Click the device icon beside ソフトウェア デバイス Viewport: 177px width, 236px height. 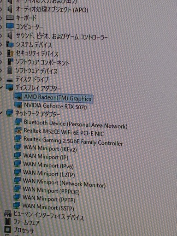pyautogui.click(x=10, y=71)
